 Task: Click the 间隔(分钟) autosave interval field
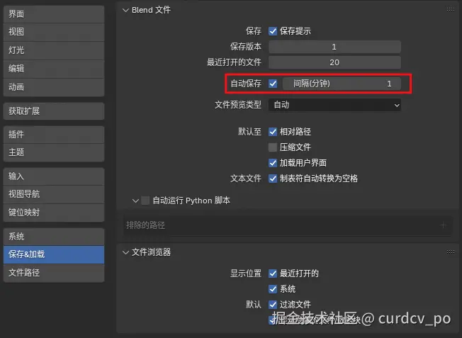coord(342,84)
